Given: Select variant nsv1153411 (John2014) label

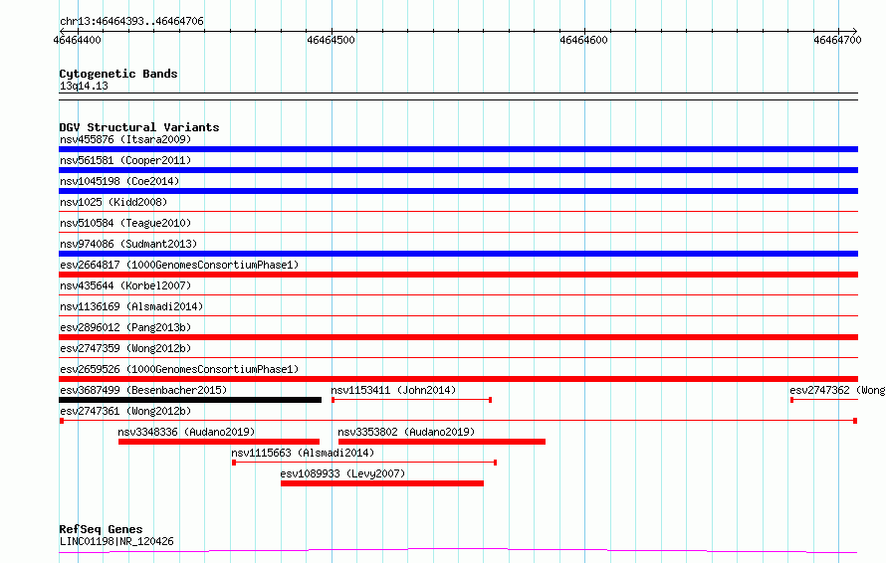Looking at the screenshot, I should point(393,390).
